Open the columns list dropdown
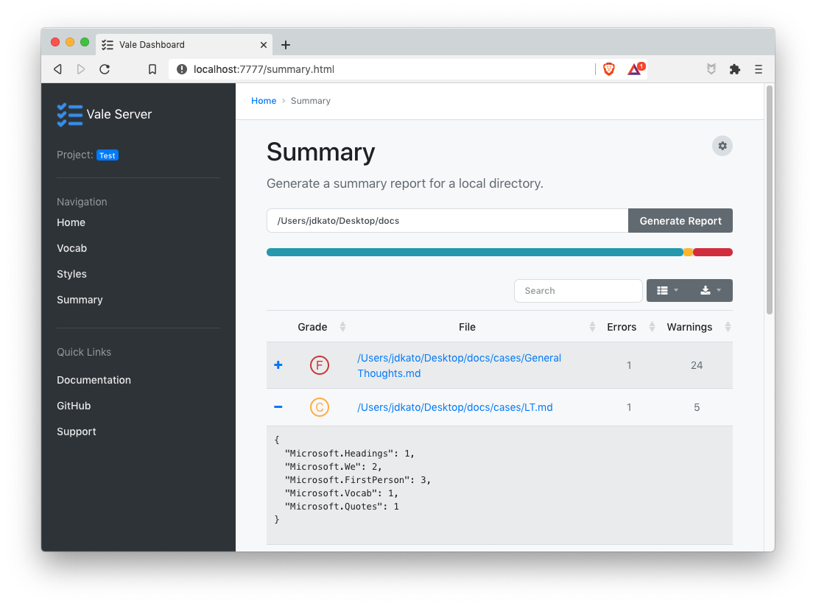This screenshot has height=606, width=816. [668, 290]
